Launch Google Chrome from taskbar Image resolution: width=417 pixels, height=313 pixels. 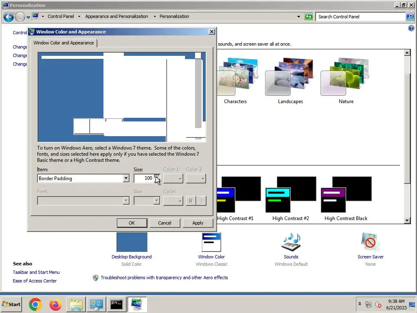pyautogui.click(x=35, y=304)
